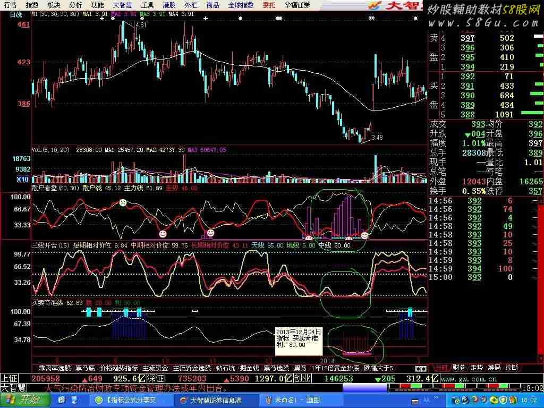The image size is (544, 408).
Task: Open the 委托 trading menu
Action: point(269,5)
